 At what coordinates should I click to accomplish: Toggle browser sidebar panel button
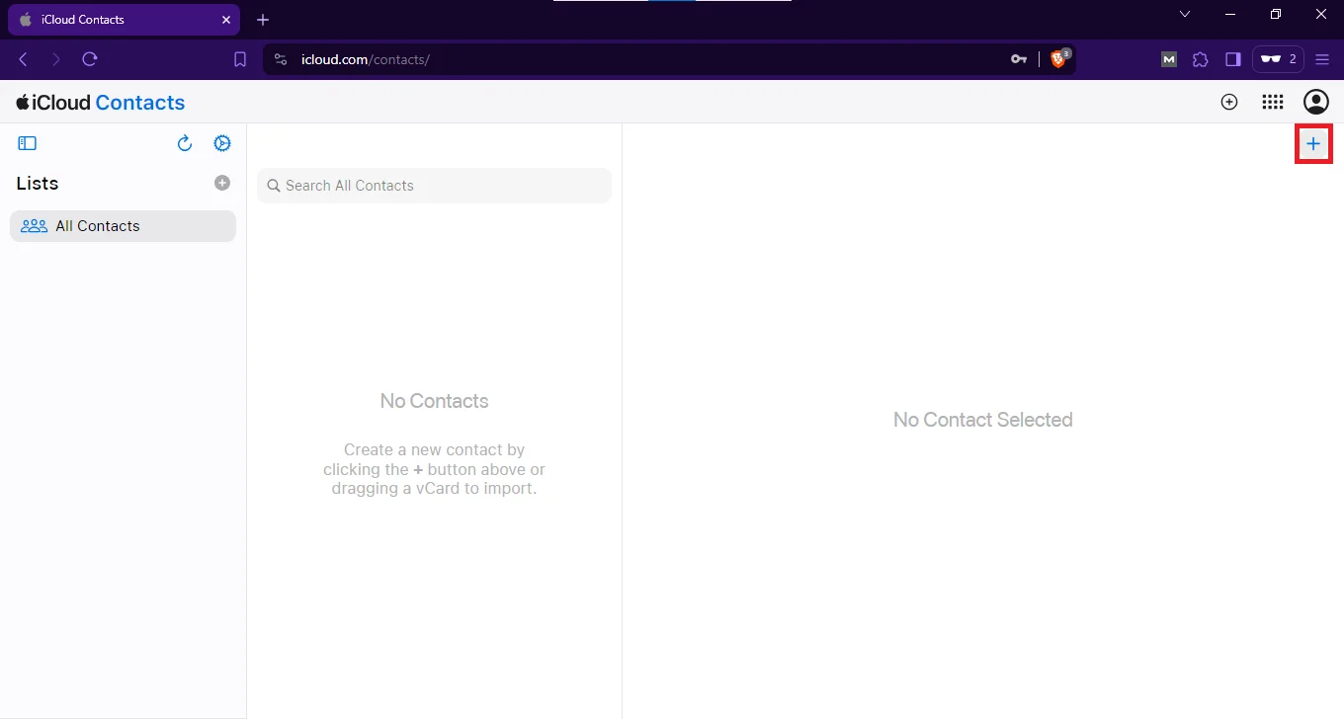[1233, 59]
